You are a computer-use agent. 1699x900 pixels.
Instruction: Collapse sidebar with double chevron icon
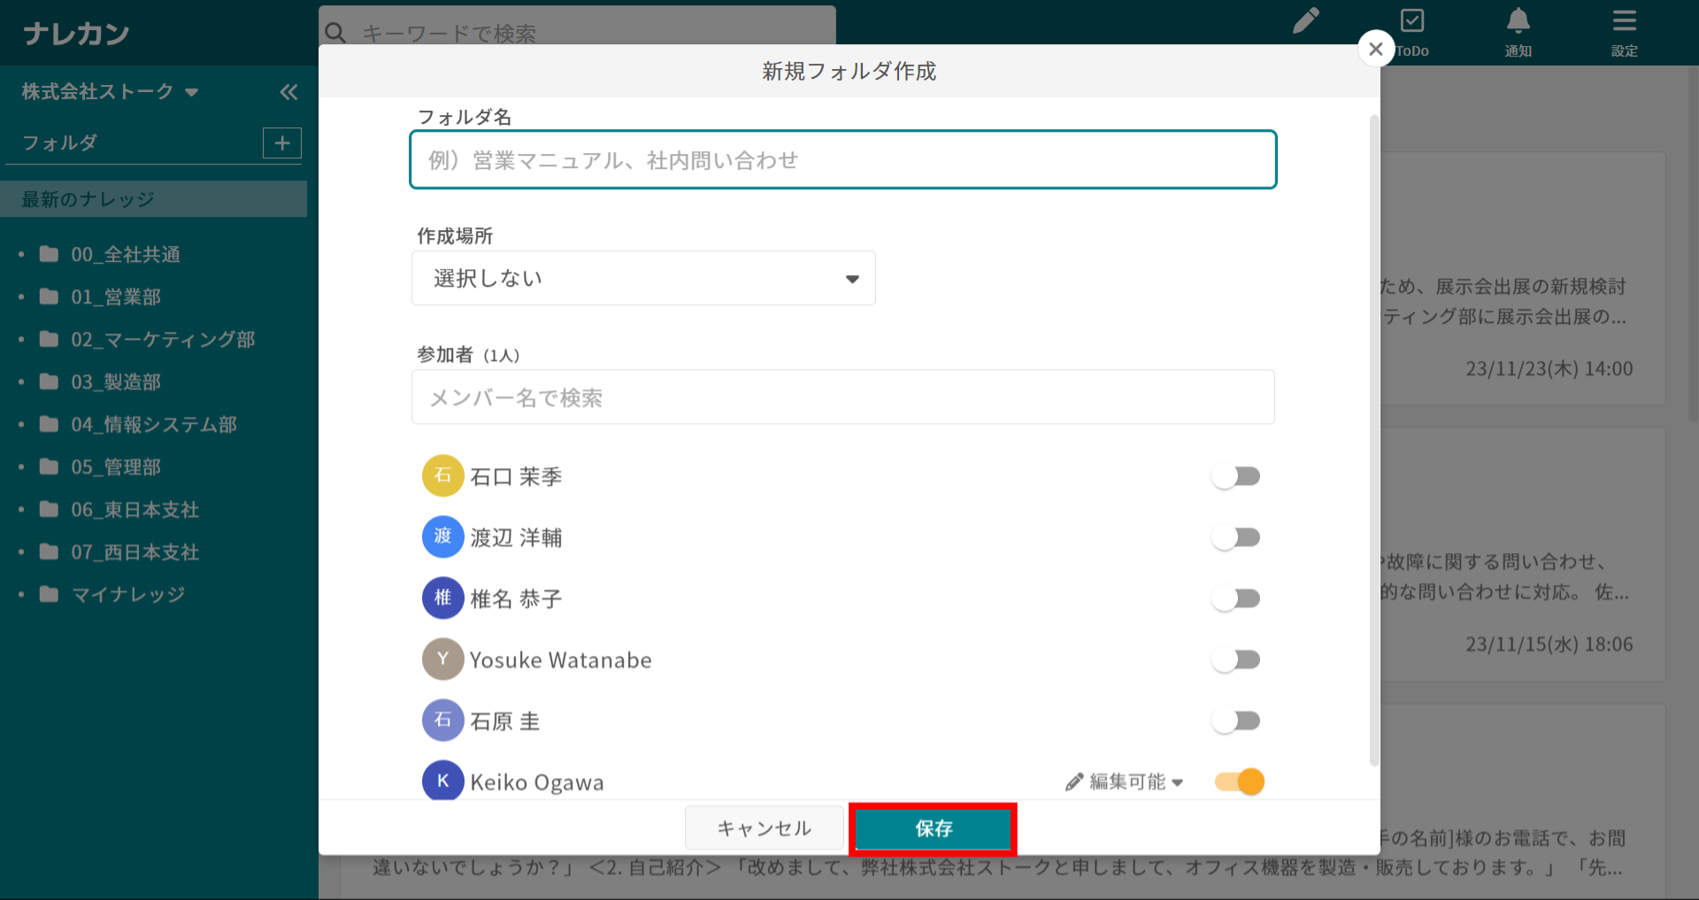coord(288,92)
